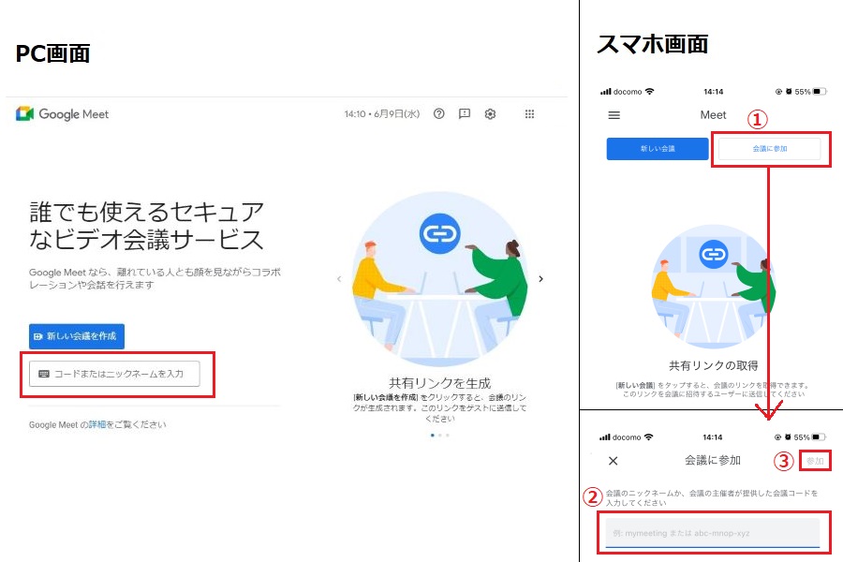Viewport: 843px width, 562px height.
Task: Open settings with the gear icon
Action: click(x=490, y=114)
